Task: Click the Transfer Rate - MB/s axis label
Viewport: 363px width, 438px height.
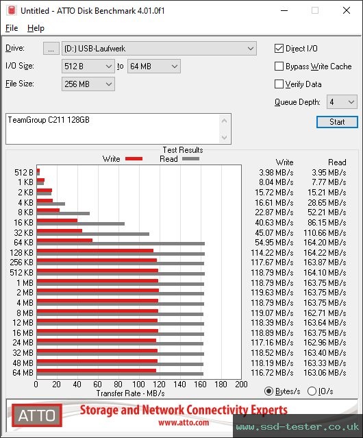Action: tap(130, 393)
